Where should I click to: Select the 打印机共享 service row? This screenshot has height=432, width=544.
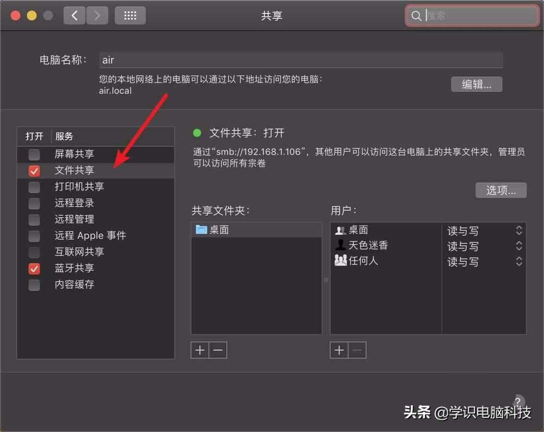[x=96, y=187]
